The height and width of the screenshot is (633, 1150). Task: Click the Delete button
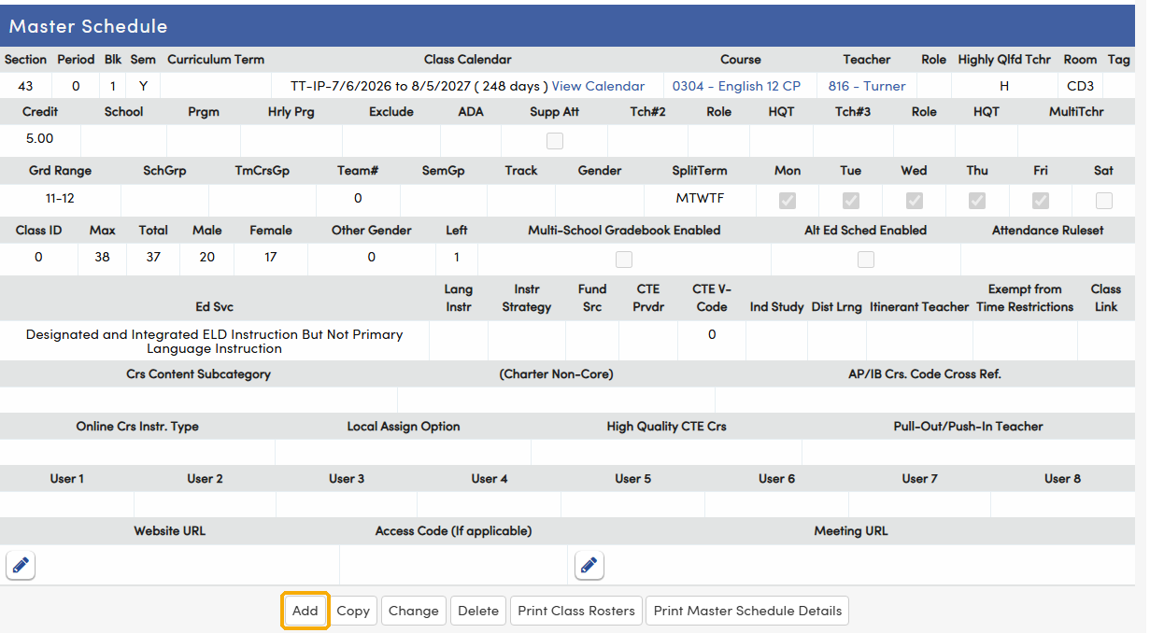pos(478,611)
